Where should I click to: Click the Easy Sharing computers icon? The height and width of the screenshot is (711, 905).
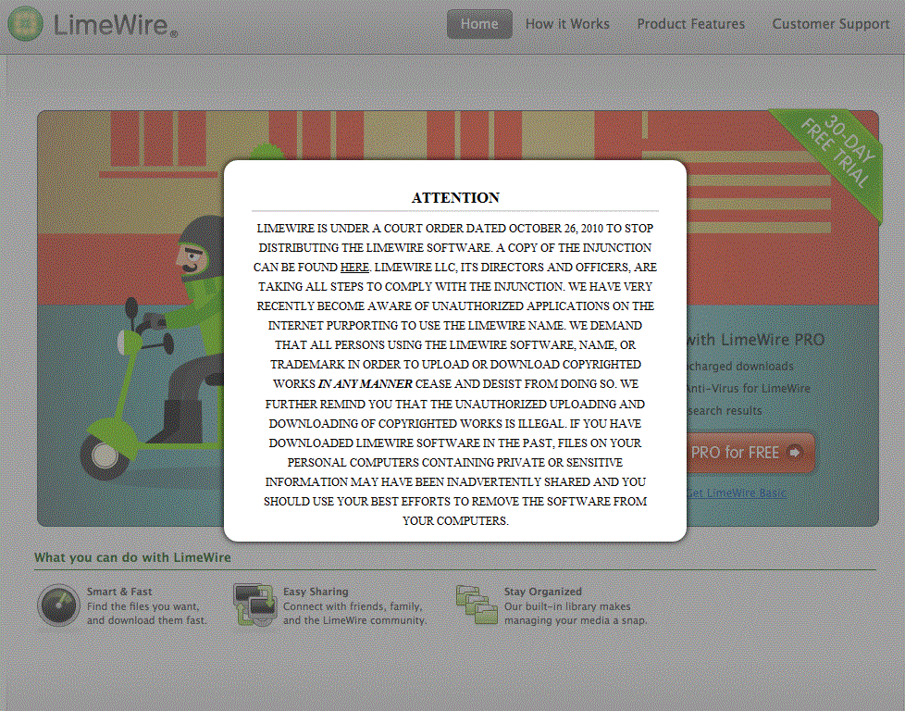(254, 605)
